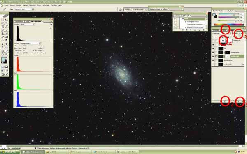247x154 pixels.
Task: Click the foreground color swatch in toolbox
Action: 3,60
